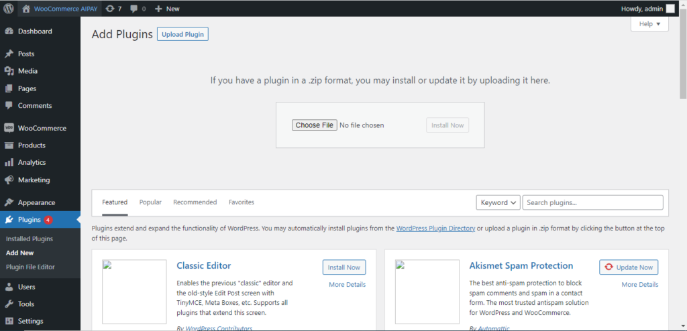
Task: Click the Tools wrench icon
Action: pyautogui.click(x=8, y=304)
